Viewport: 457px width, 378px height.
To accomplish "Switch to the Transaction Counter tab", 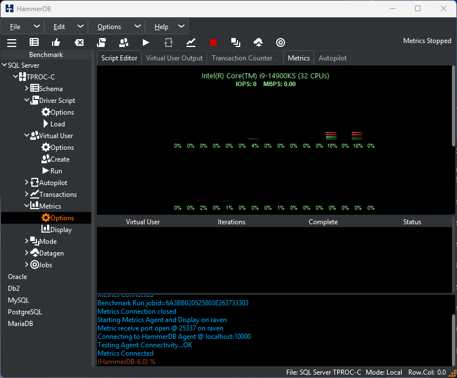I will (245, 58).
